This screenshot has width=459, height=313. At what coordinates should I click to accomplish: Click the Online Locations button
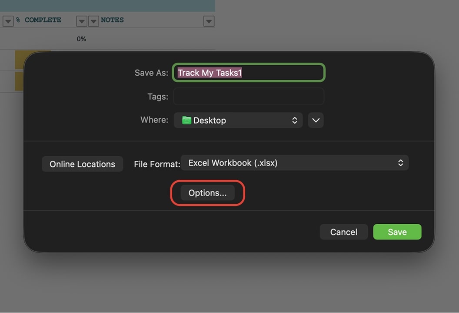pos(82,164)
